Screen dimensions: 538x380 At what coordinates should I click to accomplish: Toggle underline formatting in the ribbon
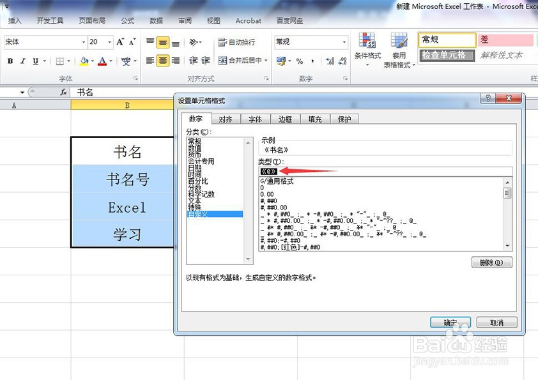35,61
